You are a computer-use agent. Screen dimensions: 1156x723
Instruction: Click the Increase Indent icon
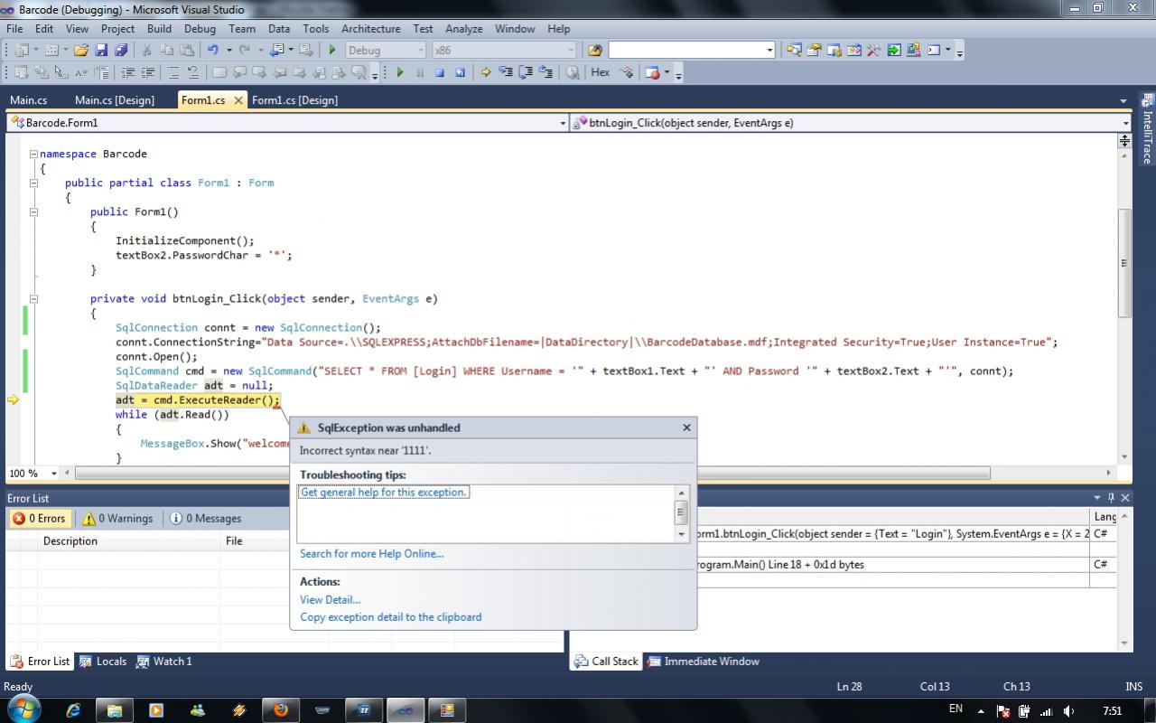tap(147, 72)
